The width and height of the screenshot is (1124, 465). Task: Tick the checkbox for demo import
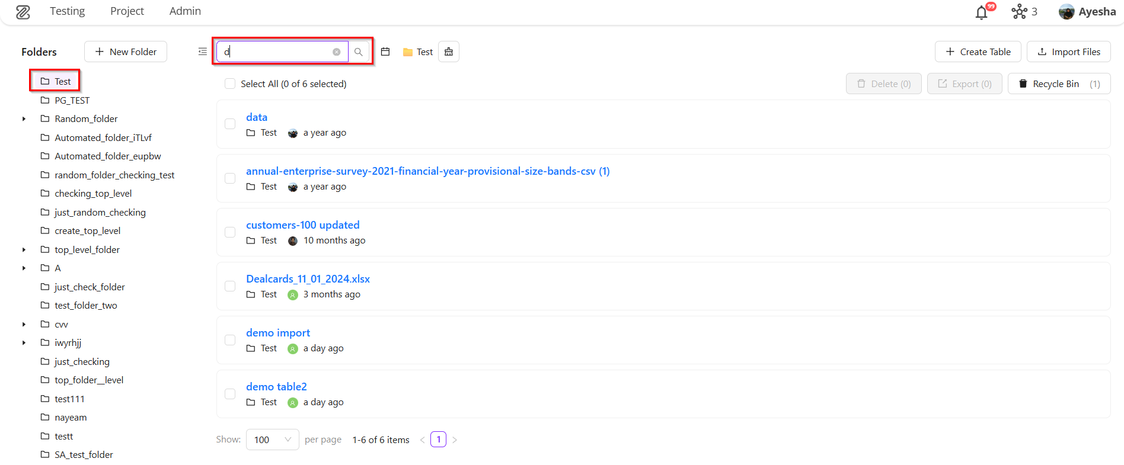click(230, 340)
